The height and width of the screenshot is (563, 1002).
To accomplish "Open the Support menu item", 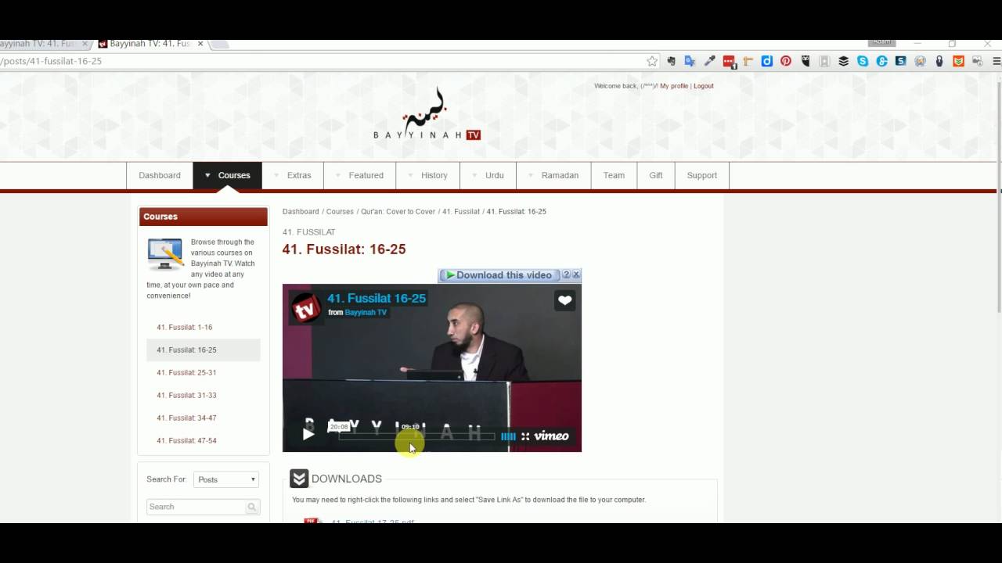I will coord(702,176).
